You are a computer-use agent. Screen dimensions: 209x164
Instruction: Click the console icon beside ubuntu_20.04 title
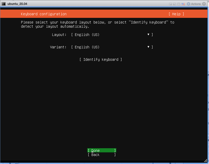click(4, 4)
